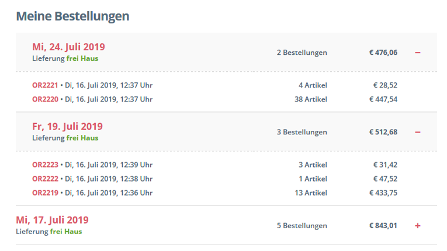Collapse the Mi, 24. Juli 2019 group
Screen dimensions: 447x251
418,53
